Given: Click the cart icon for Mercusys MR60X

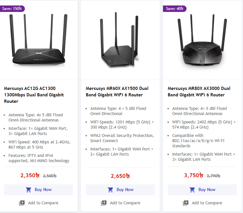Looking at the screenshot, I should pyautogui.click(x=110, y=190).
